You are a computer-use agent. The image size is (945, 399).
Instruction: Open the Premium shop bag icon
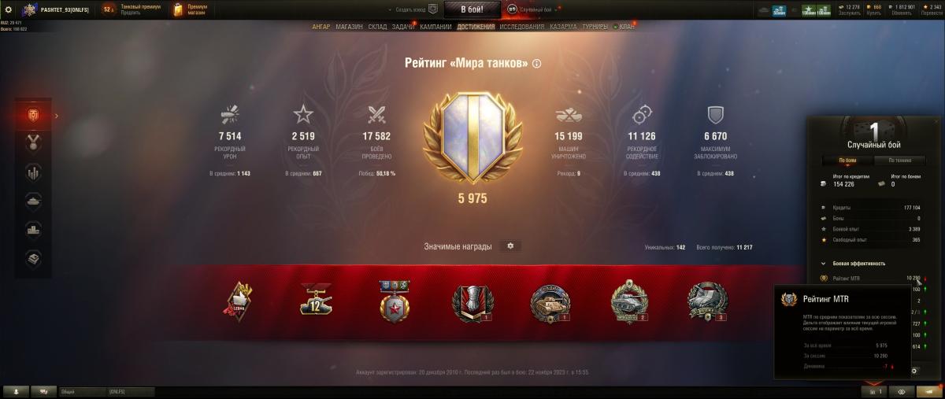[178, 9]
